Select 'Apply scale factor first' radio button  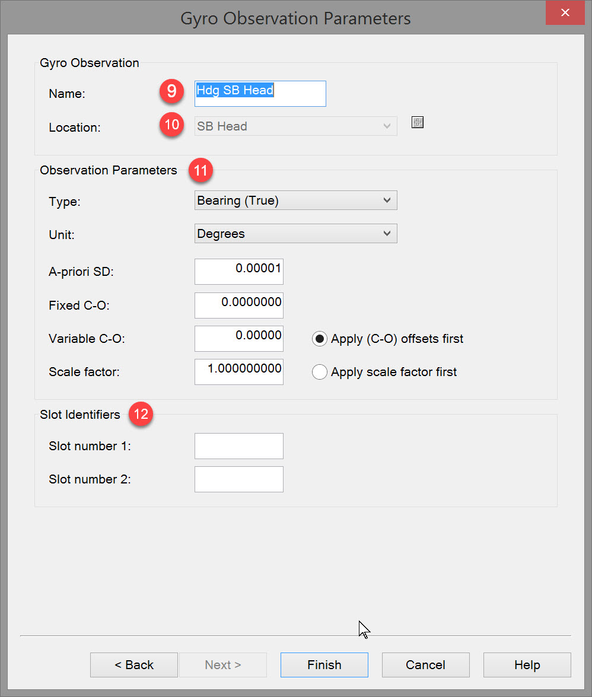tap(320, 373)
